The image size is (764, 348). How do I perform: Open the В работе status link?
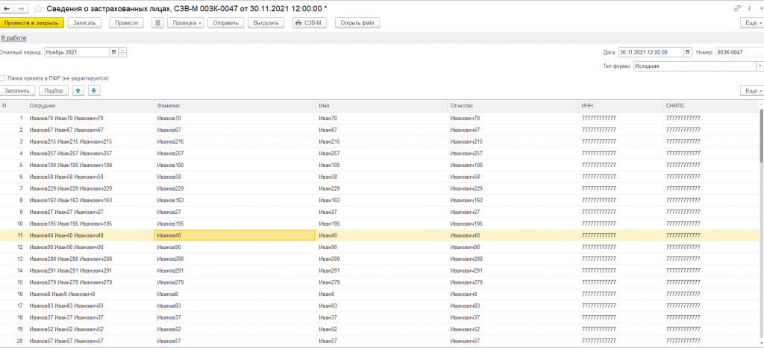tap(13, 38)
